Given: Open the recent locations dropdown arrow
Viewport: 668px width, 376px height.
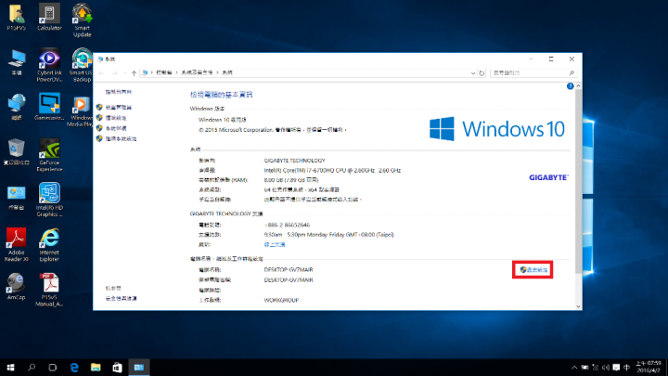Looking at the screenshot, I should click(x=125, y=73).
